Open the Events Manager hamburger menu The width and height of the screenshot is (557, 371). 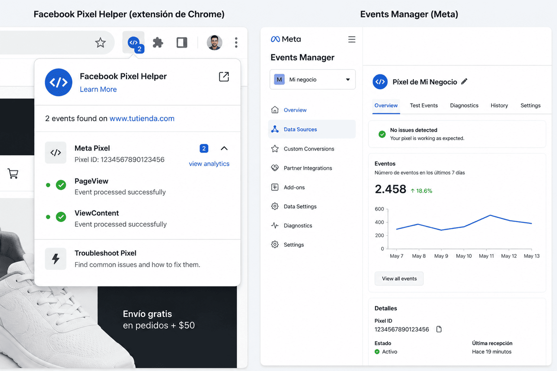351,39
